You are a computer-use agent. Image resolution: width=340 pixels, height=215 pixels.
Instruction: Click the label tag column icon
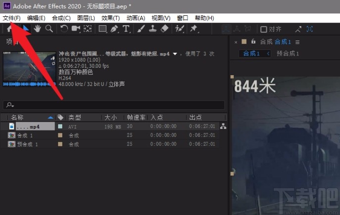coord(60,117)
